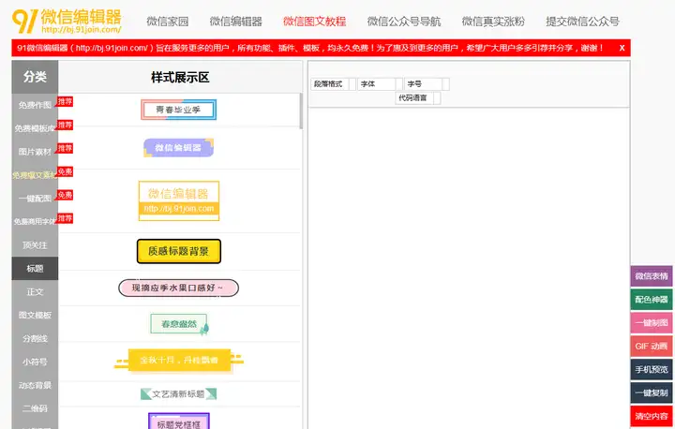Insert the 金秋十月 yellow banner style
The image size is (675, 429).
(179, 360)
